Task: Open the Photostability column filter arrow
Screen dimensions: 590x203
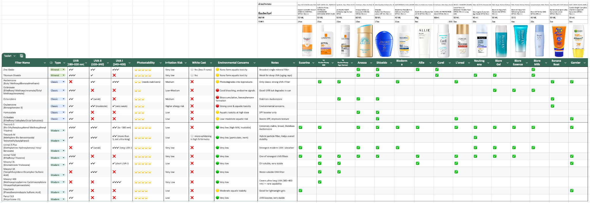Action: click(160, 63)
